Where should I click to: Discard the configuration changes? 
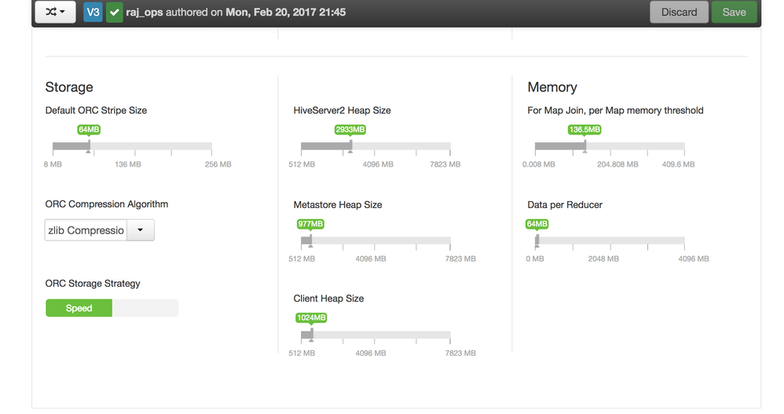click(x=679, y=13)
